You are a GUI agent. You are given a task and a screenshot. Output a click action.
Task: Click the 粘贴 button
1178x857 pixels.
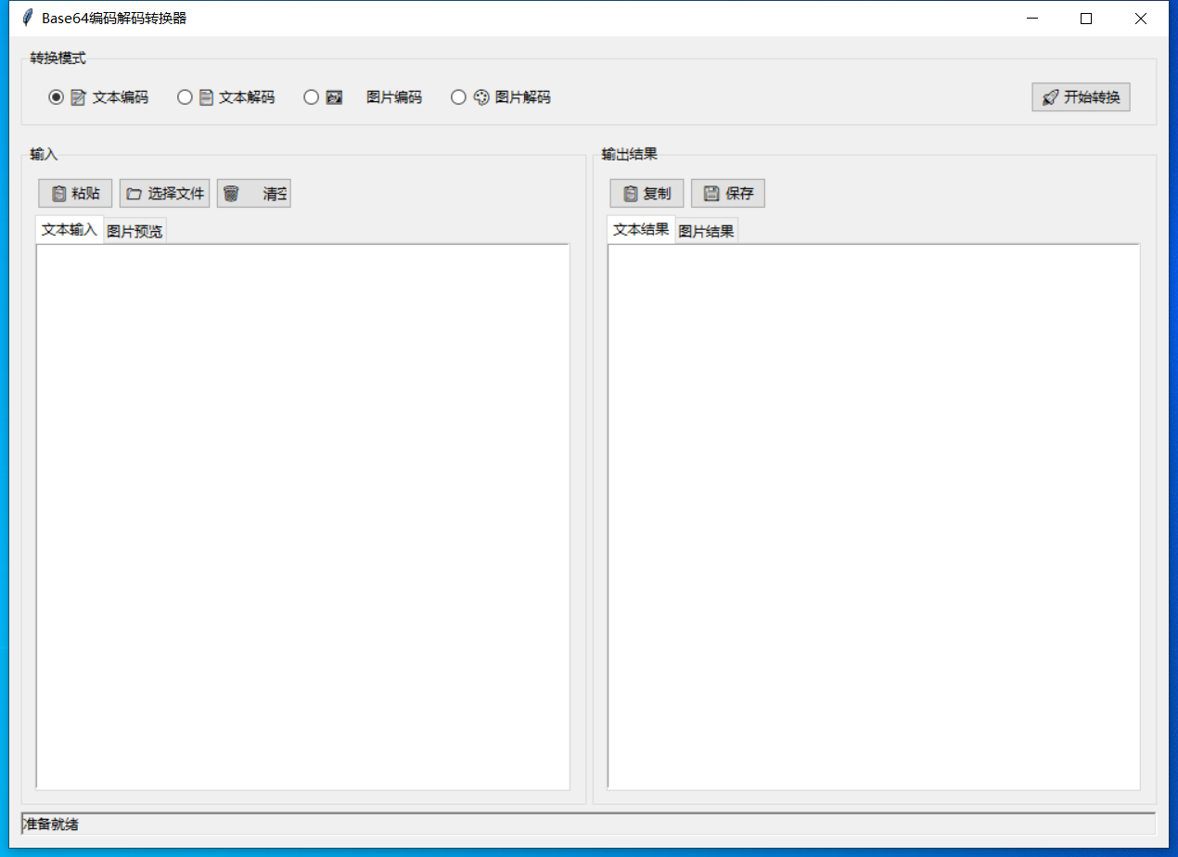click(75, 194)
